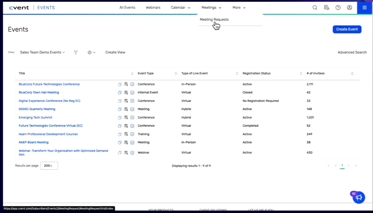The width and height of the screenshot is (373, 213).
Task: Open the account profile icon
Action: (349, 7)
